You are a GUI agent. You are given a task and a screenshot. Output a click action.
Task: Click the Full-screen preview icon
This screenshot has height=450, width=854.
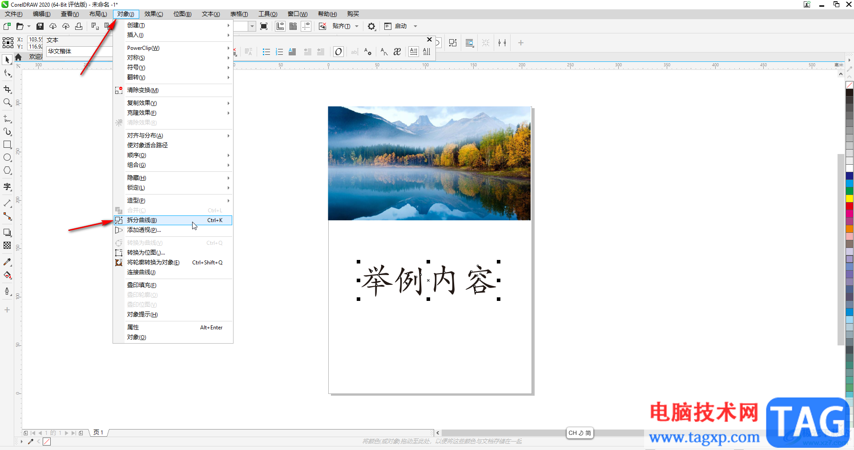(x=264, y=26)
